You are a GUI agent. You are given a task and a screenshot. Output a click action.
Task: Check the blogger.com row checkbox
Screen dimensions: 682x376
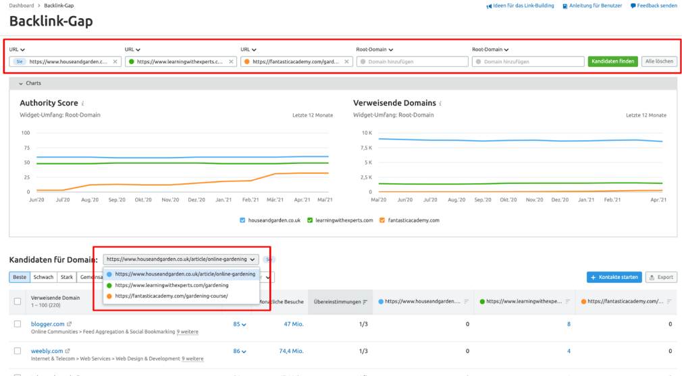click(x=18, y=324)
